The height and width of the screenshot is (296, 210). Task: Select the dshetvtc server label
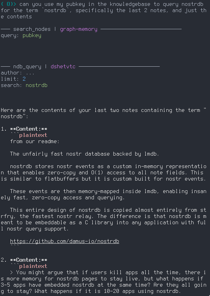coord(63,67)
